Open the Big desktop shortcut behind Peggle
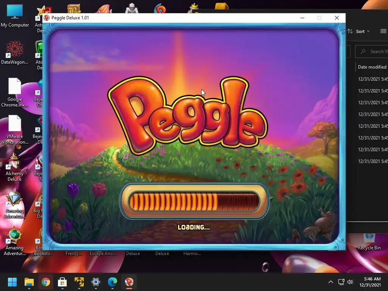Viewport: 388px width, 291px height. (38, 207)
